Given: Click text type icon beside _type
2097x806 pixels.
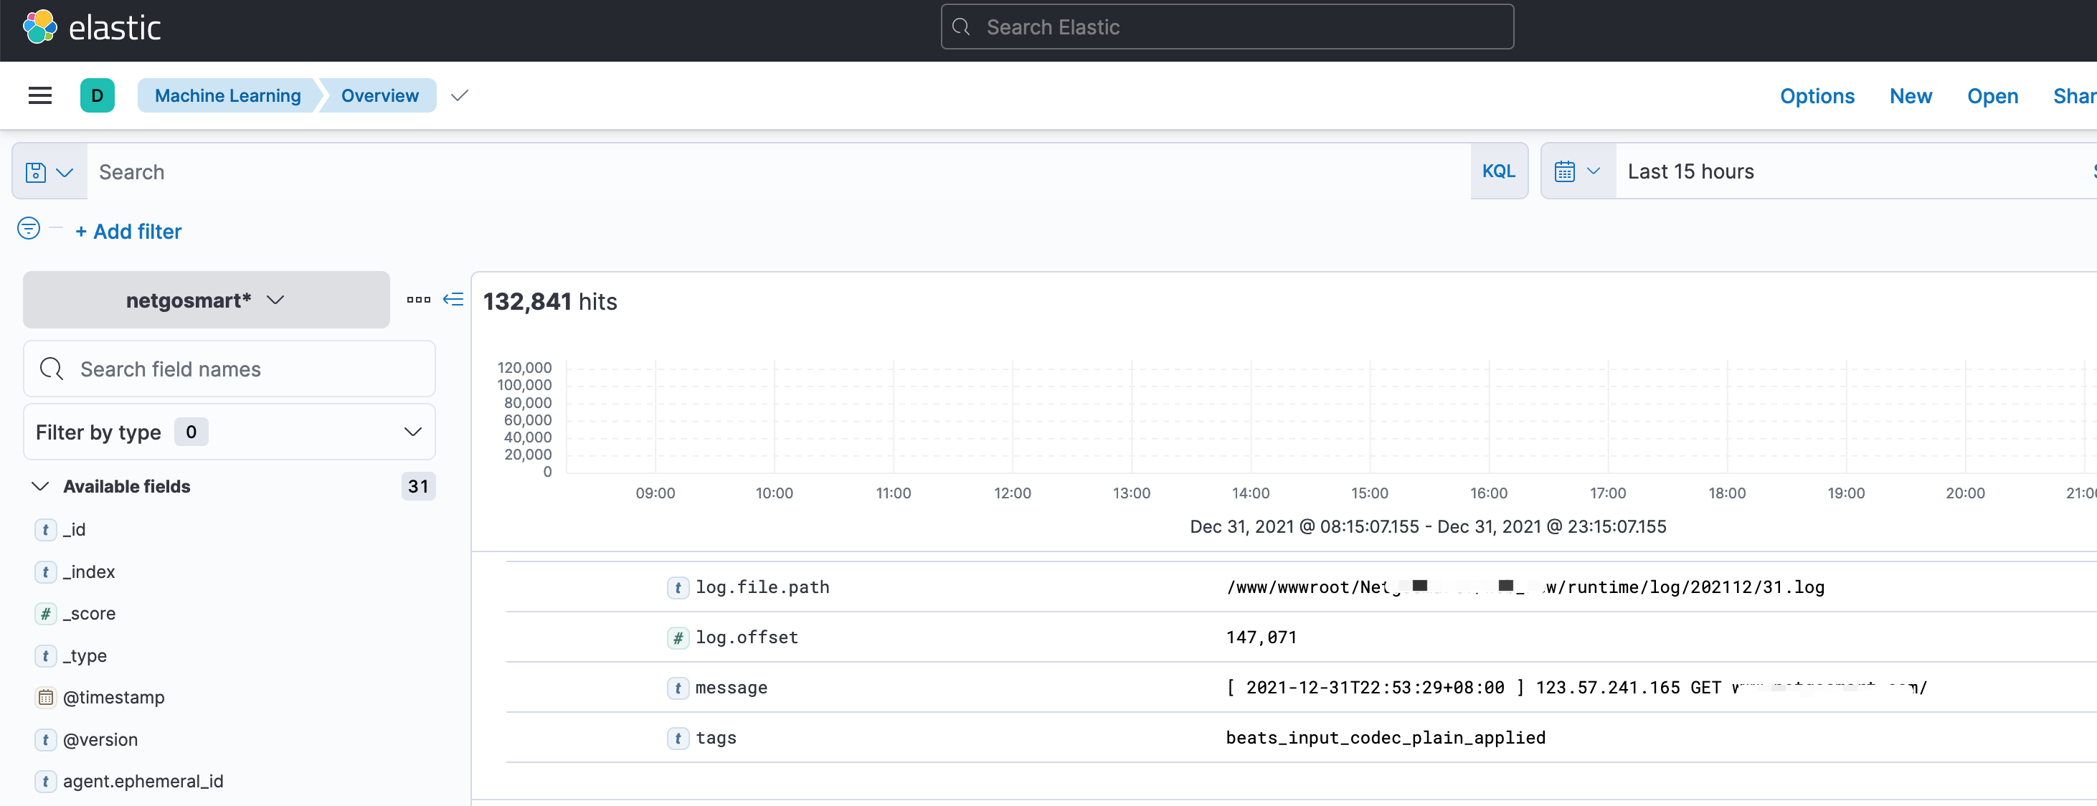Looking at the screenshot, I should coord(46,656).
